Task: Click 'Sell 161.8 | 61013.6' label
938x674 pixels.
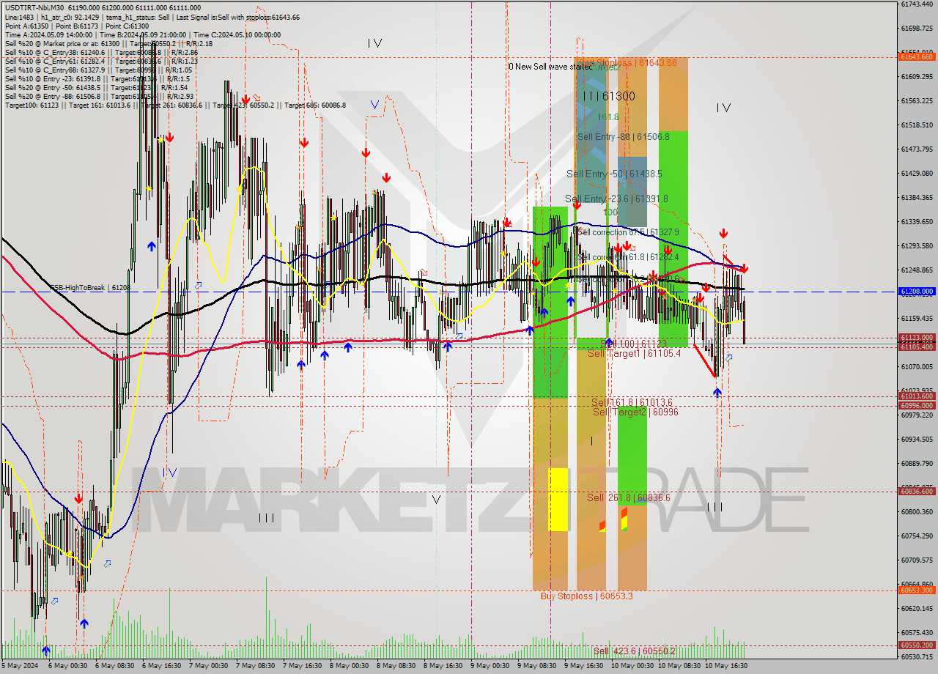Action: pos(632,402)
